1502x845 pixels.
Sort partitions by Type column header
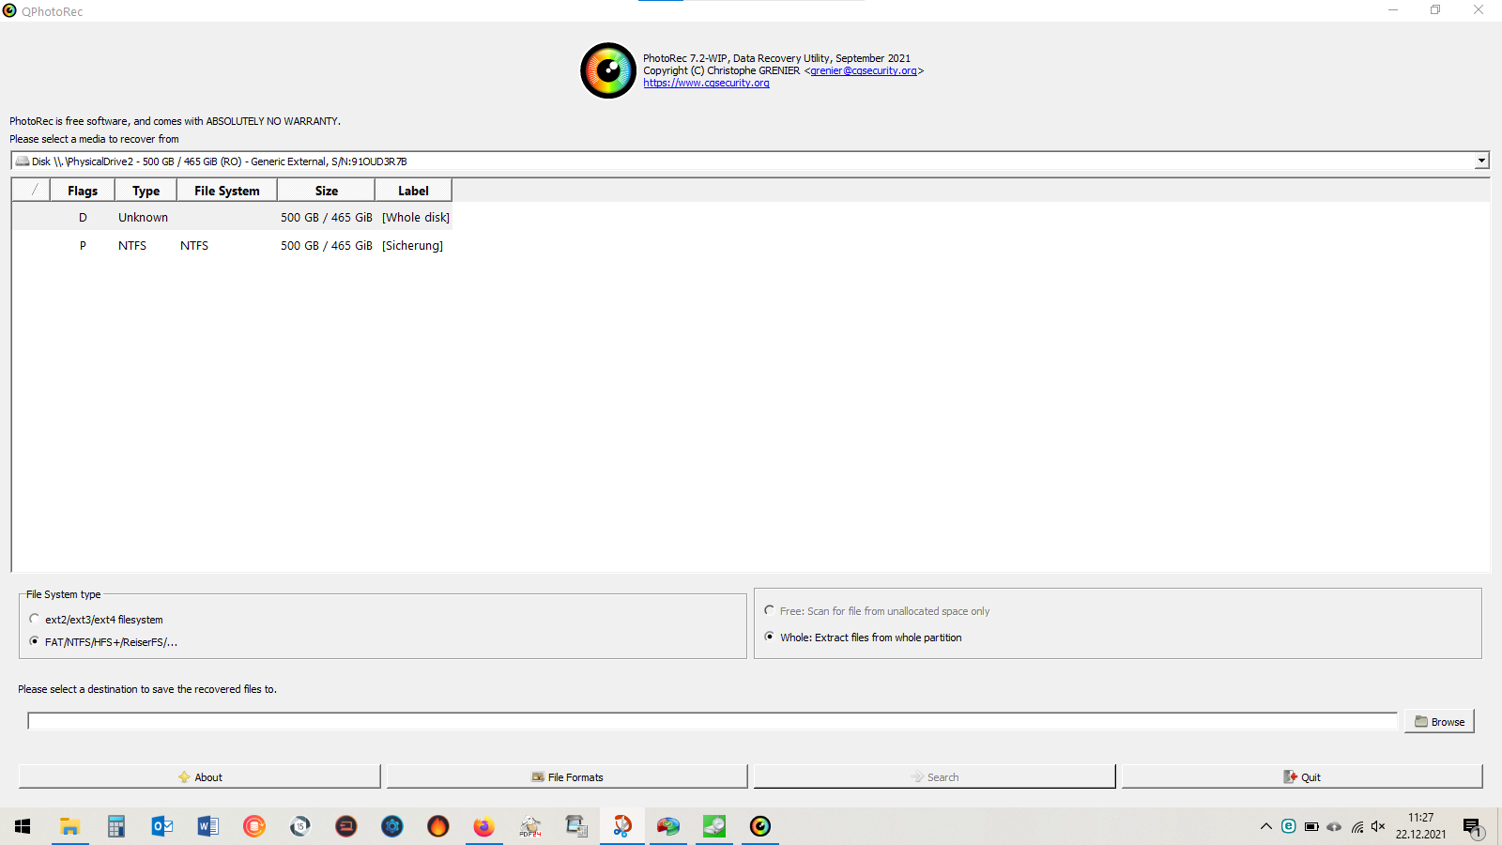click(x=146, y=191)
